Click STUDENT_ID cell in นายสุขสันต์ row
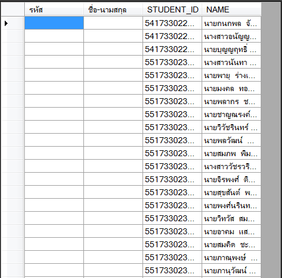This screenshot has height=278, width=282. pos(172,192)
